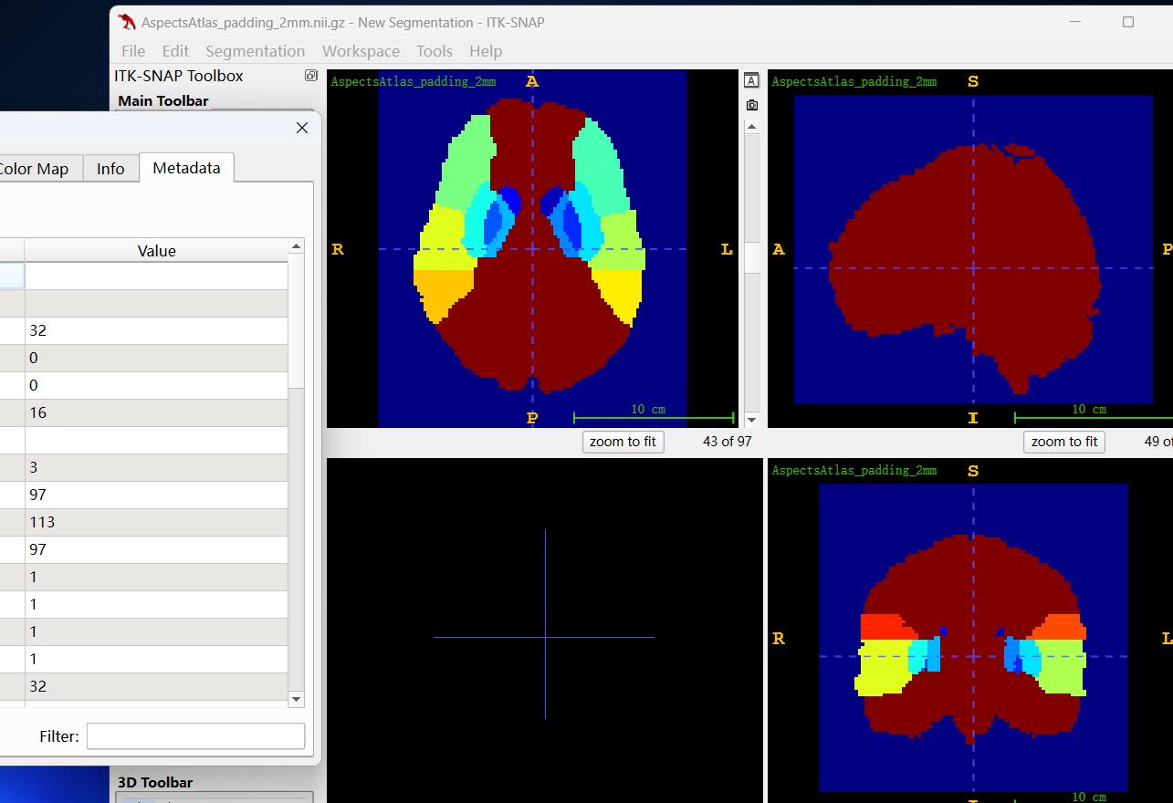Image resolution: width=1173 pixels, height=803 pixels.
Task: Click the axial slice scrollbar up arrow
Action: coord(752,126)
